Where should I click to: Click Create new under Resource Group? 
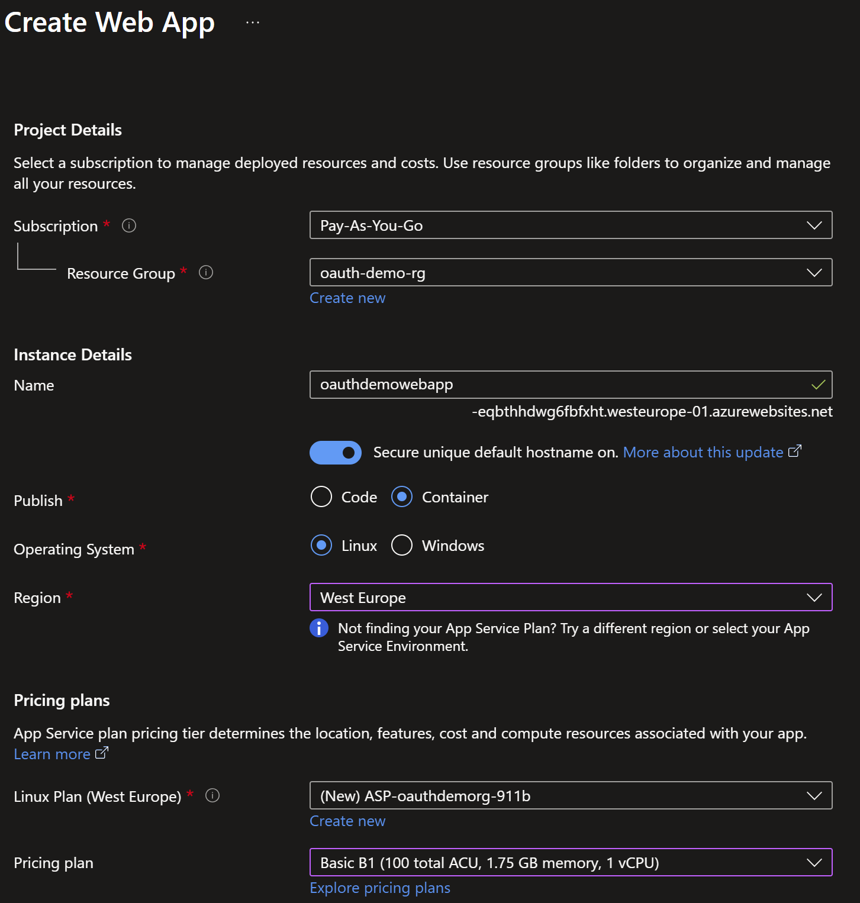coord(347,298)
